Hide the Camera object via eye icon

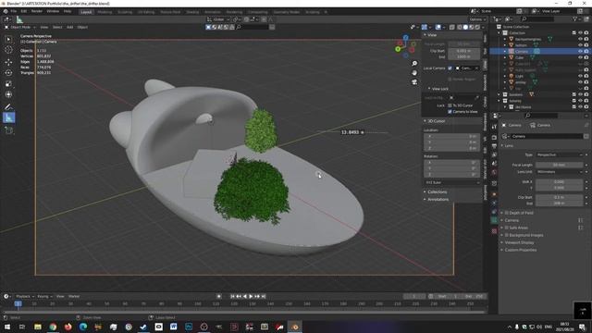(x=580, y=52)
